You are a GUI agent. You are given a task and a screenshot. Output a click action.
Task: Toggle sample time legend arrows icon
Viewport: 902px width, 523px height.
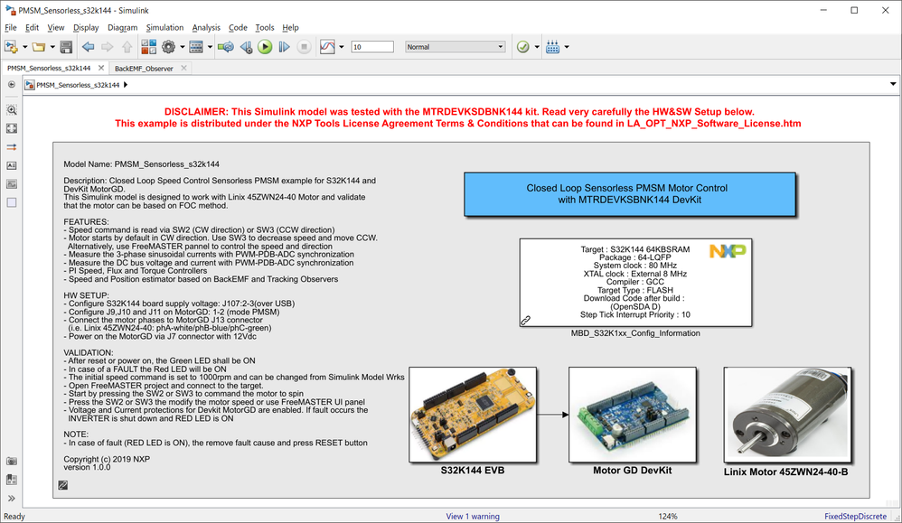(x=12, y=147)
